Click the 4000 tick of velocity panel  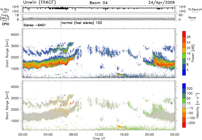pyautogui.click(x=15, y=87)
